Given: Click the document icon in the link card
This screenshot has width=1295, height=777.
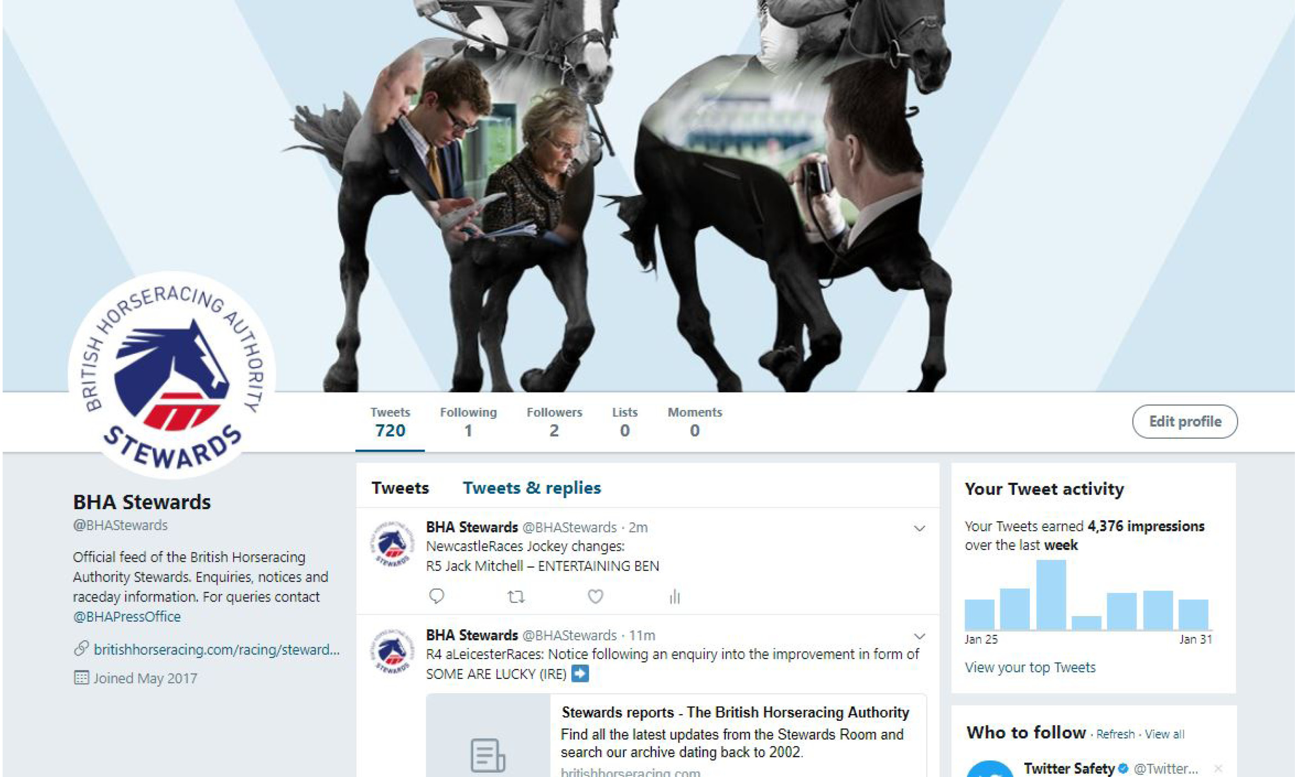Looking at the screenshot, I should point(487,755).
